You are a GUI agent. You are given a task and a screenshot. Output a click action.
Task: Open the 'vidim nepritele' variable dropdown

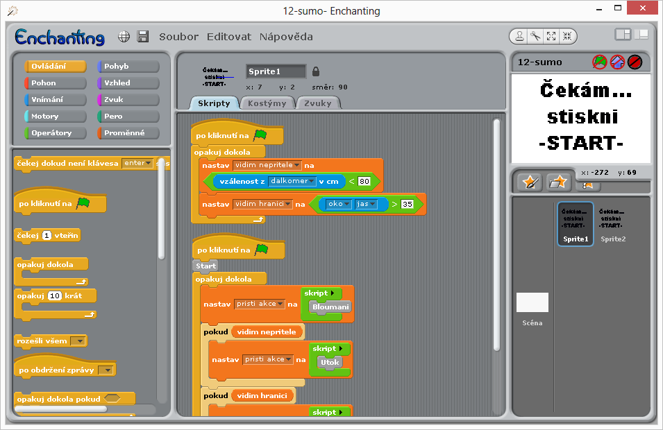click(267, 165)
